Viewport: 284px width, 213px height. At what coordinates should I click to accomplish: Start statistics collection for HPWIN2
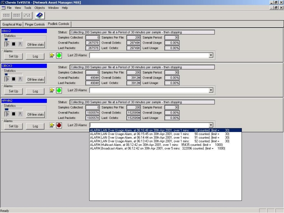point(7,114)
